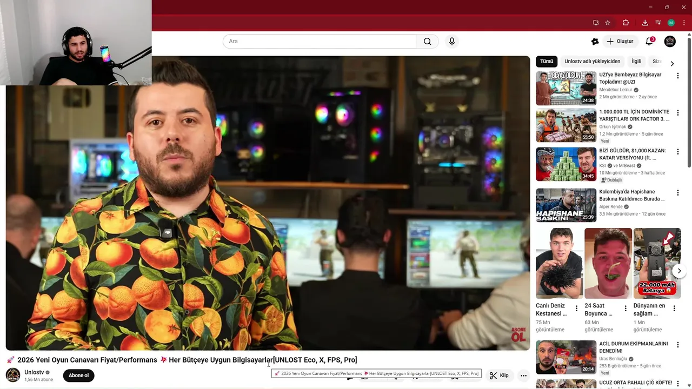This screenshot has width=692, height=389.
Task: Click the 2026 Yeni Oyun Canavarı video title
Action: pos(182,360)
